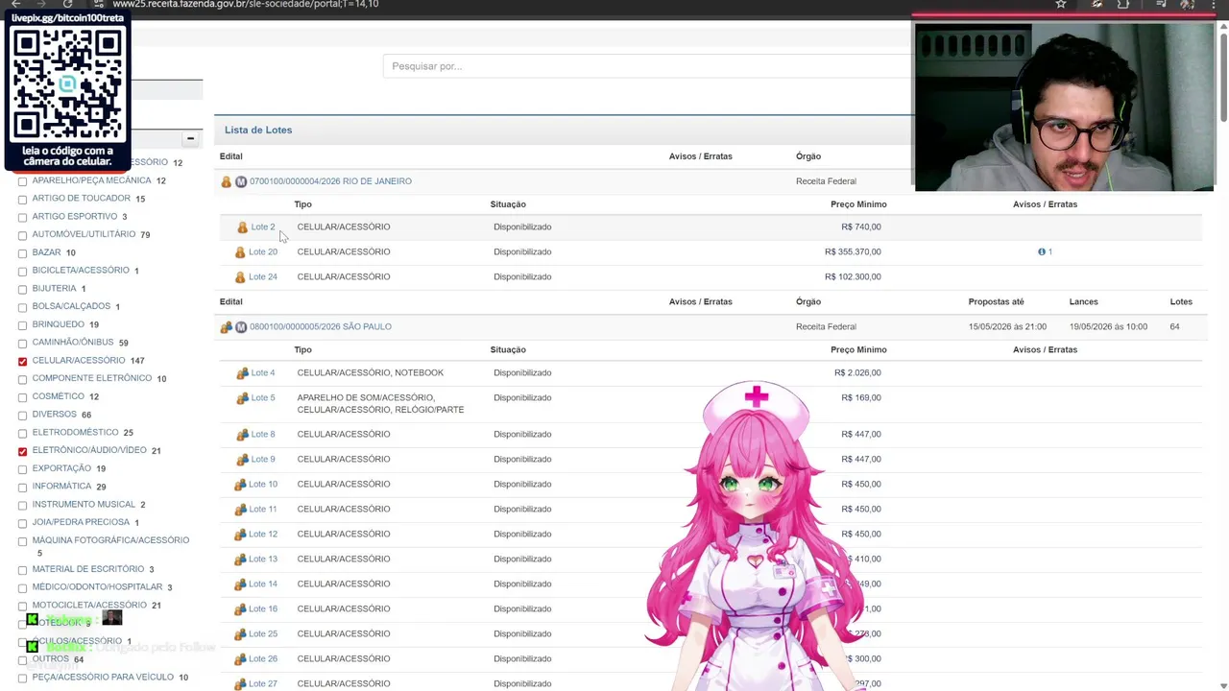Click the JOIA/PEDRA PRECIOSA category label
Screen dimensions: 1229x691
pos(81,523)
